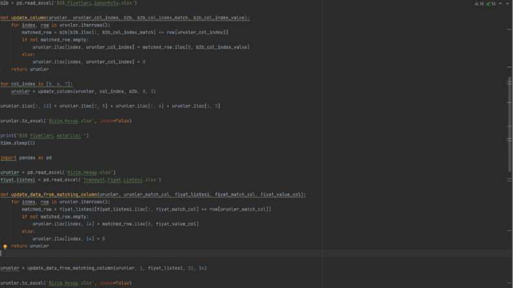Click the index=False argument in the last line
Screen dimensions: 513x288
(x=115, y=283)
